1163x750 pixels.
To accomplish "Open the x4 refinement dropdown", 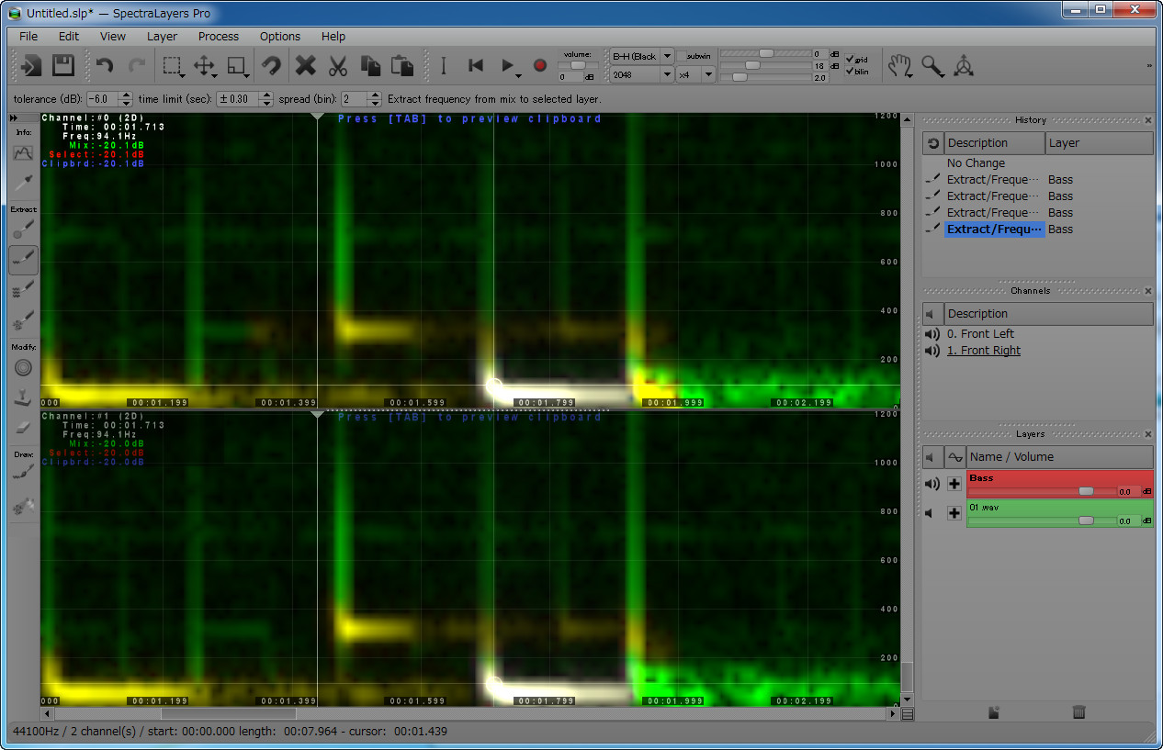I will tap(696, 74).
